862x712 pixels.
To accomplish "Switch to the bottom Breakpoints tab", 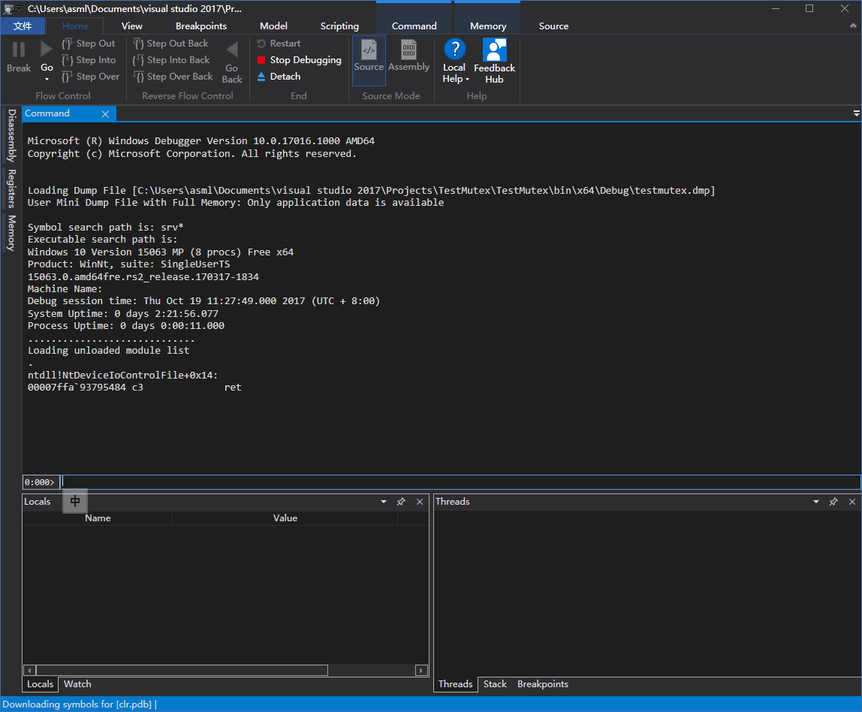I will (x=543, y=684).
